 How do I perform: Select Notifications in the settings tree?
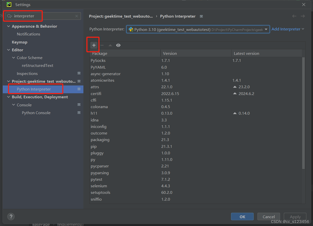click(28, 34)
